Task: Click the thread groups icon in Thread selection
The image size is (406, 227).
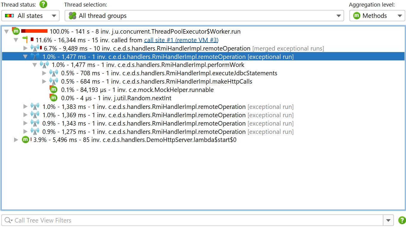Action: point(73,16)
